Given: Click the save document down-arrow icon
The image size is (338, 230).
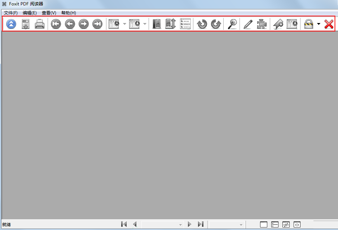Looking at the screenshot, I should point(26,24).
